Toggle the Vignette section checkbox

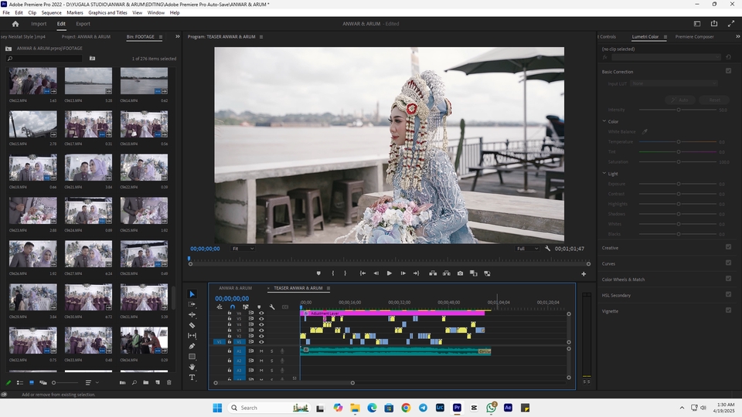[728, 310]
